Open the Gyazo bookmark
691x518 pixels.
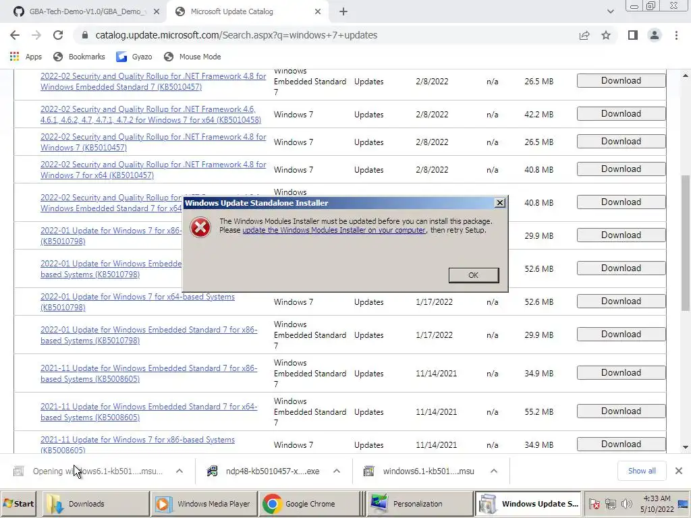coord(134,57)
